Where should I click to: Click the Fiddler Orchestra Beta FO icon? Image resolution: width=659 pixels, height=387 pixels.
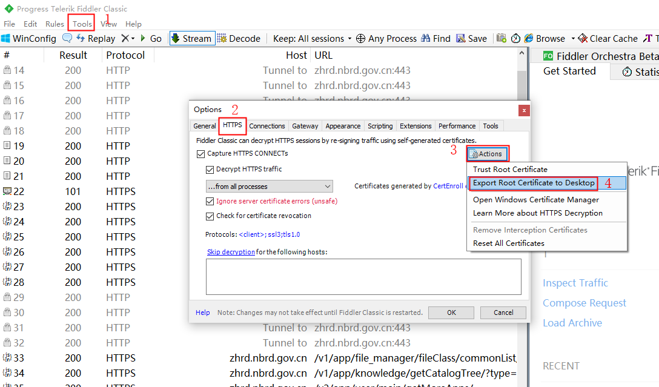tap(548, 56)
